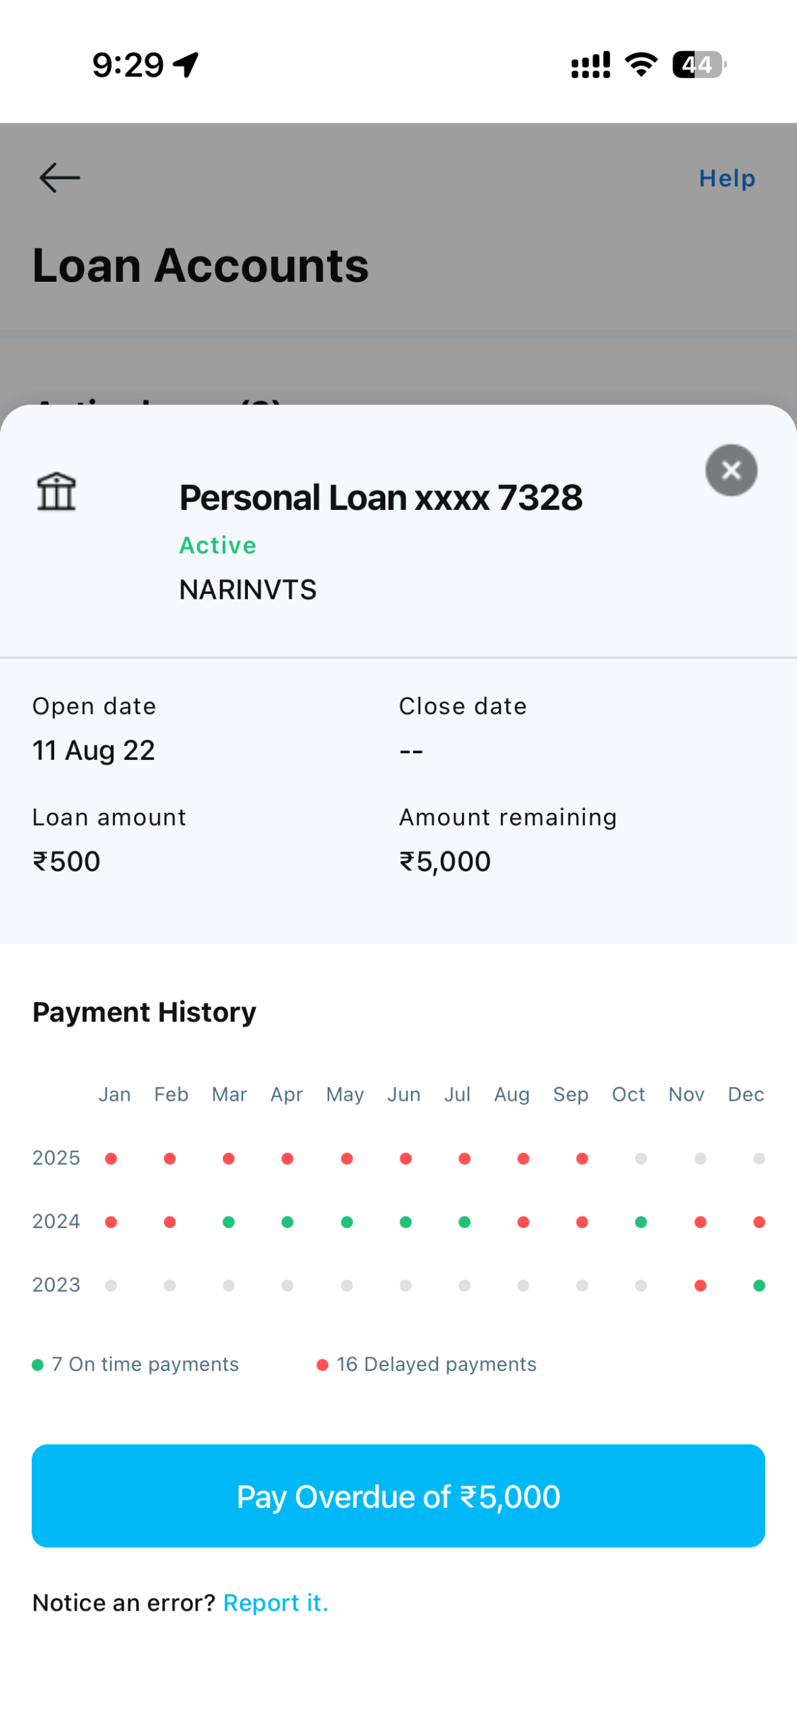This screenshot has height=1734, width=797.
Task: Tap the Wi-Fi icon in status bar
Action: click(x=641, y=65)
